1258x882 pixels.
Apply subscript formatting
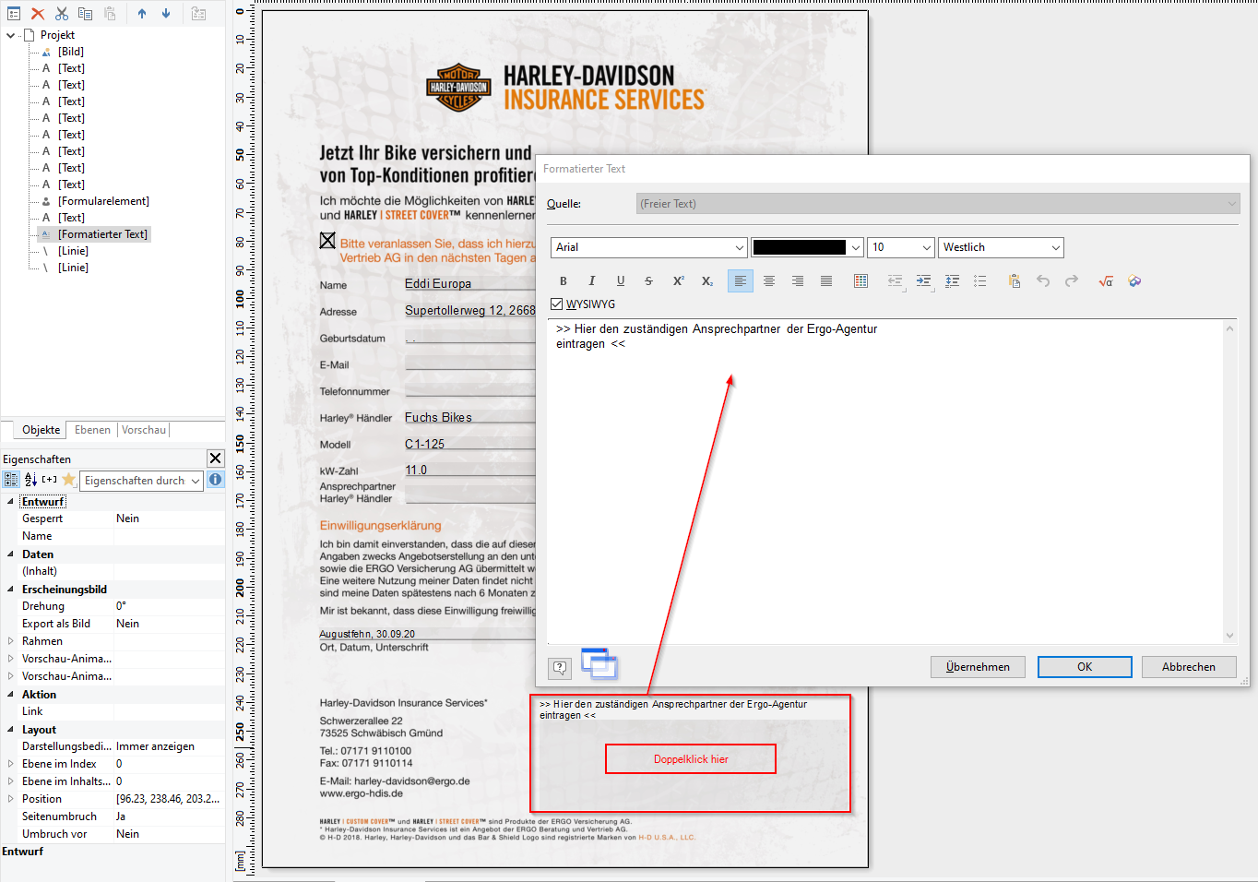[x=706, y=281]
